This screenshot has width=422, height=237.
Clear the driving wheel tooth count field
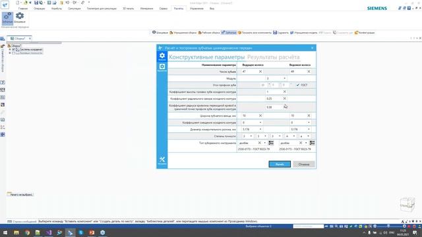pyautogui.click(x=260, y=72)
